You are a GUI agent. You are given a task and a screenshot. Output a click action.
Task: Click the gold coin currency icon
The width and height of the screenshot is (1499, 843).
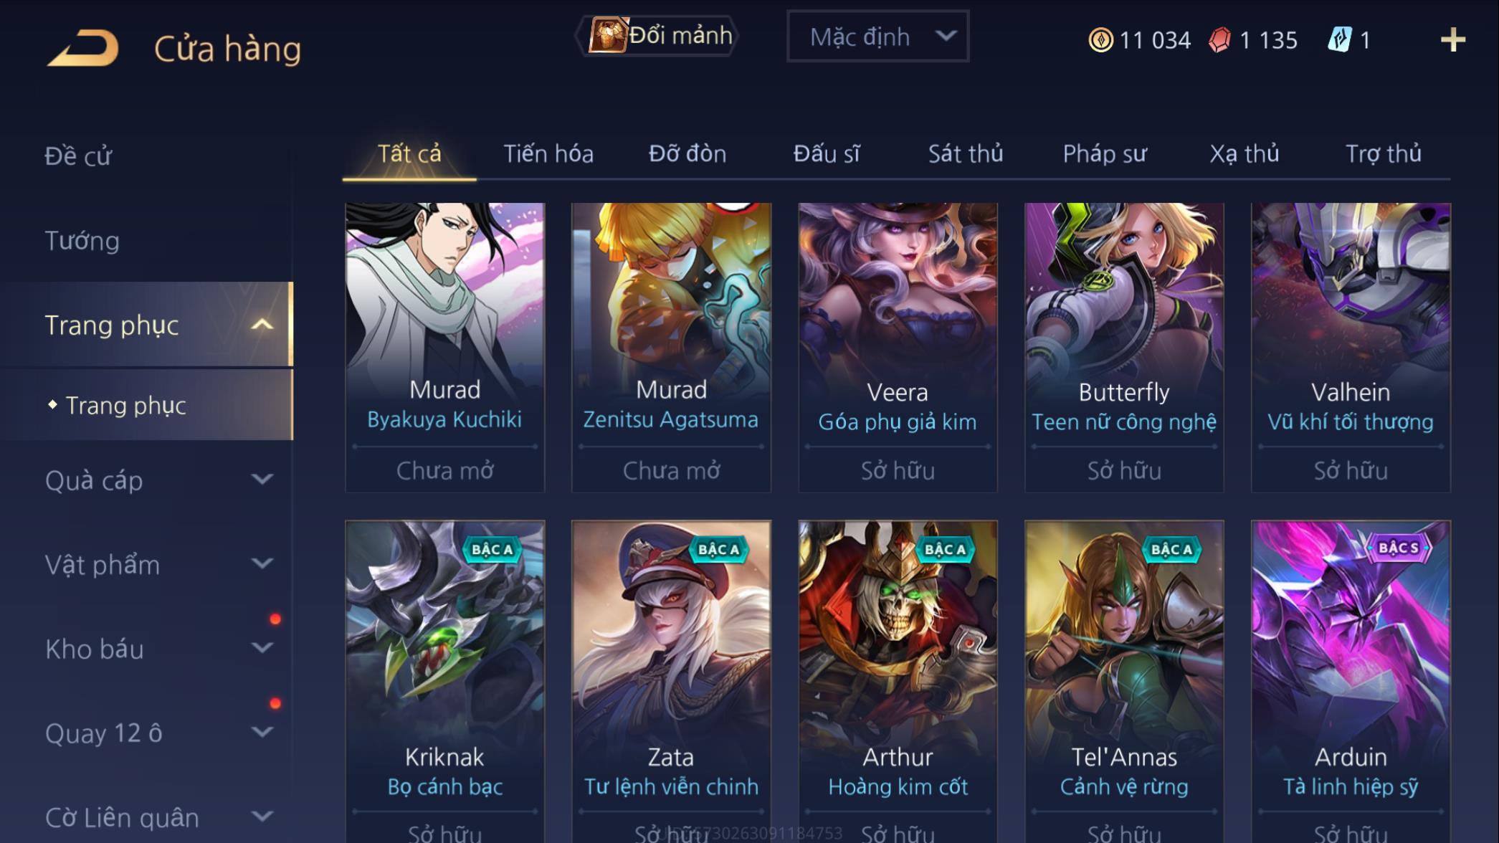(1100, 40)
